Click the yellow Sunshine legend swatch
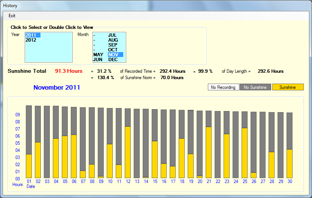This screenshot has height=198, width=312. (x=288, y=87)
